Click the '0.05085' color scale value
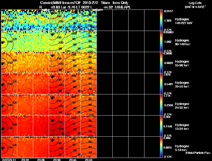Screen dimensions: 212x161 click(x=169, y=32)
